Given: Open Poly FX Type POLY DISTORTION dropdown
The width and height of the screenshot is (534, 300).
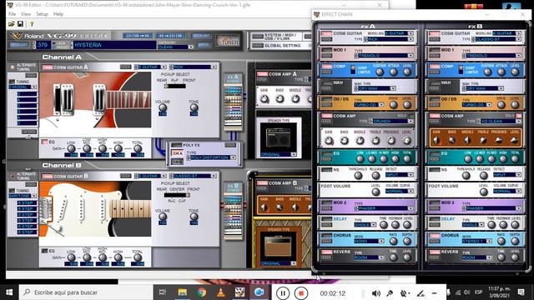Looking at the screenshot, I should click(211, 157).
